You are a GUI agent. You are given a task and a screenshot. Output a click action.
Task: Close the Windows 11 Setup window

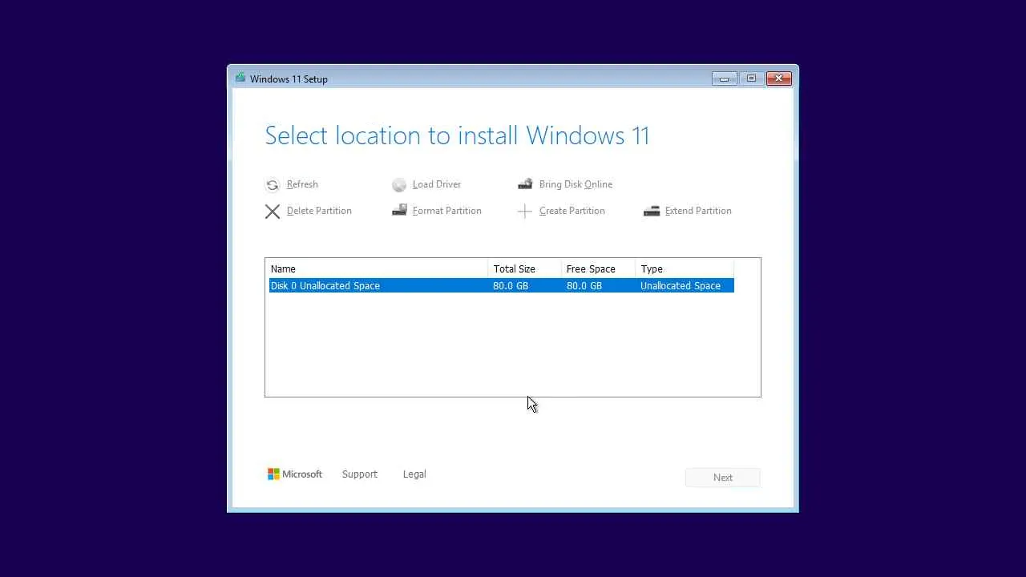click(x=779, y=79)
